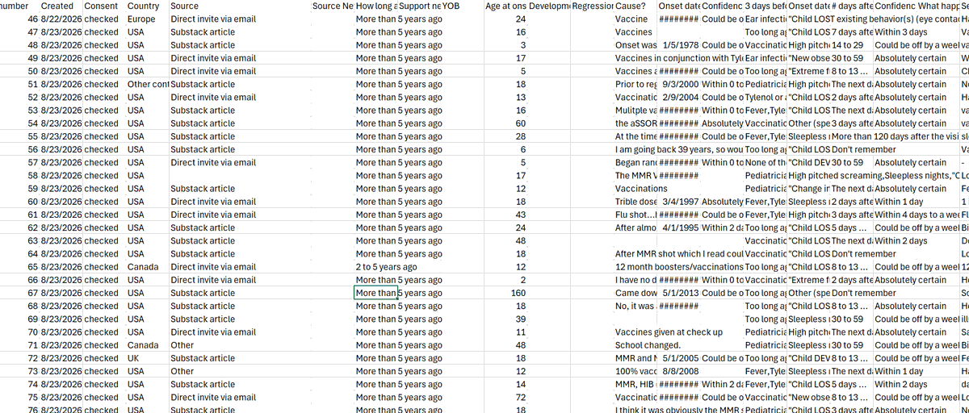The height and width of the screenshot is (413, 969).
Task: Click the age value "28" in row 55
Action: (x=505, y=136)
